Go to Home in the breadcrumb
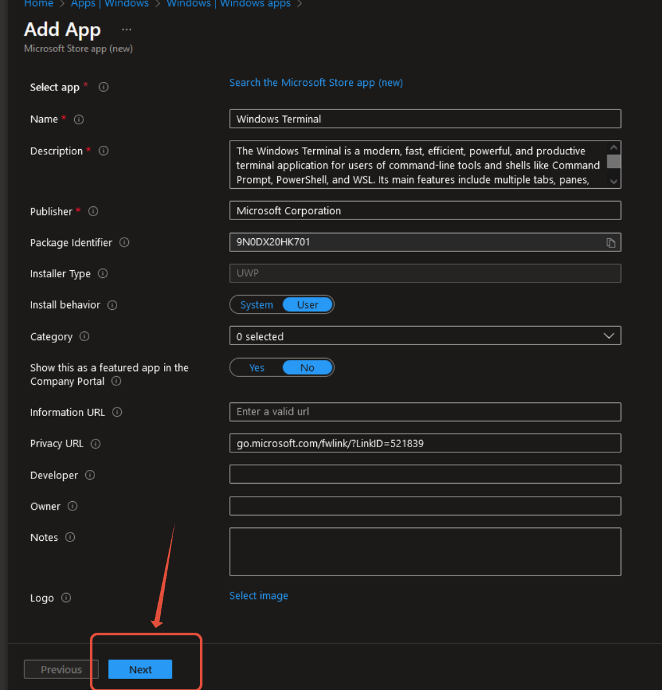This screenshot has height=690, width=662. point(38,3)
